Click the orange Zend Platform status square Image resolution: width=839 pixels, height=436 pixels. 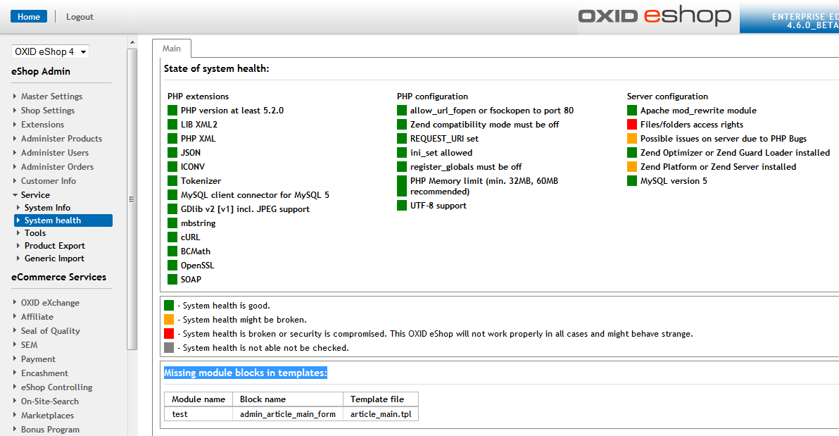point(632,167)
